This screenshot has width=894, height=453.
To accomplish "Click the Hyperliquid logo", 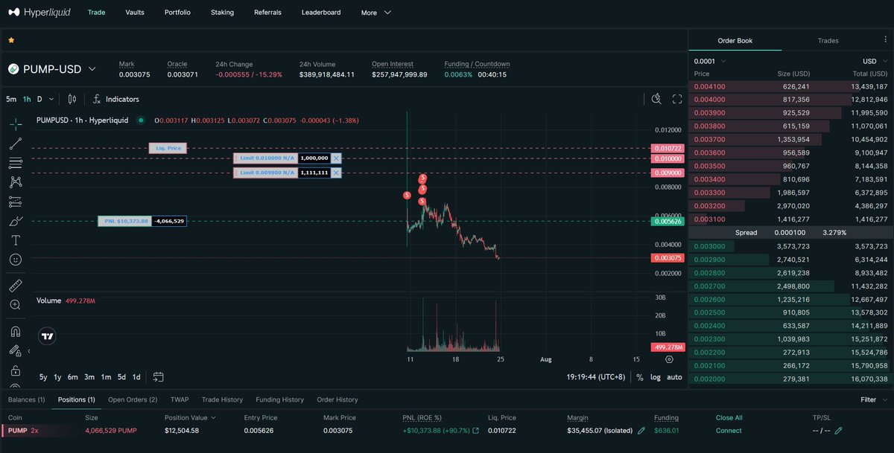I will (x=39, y=12).
